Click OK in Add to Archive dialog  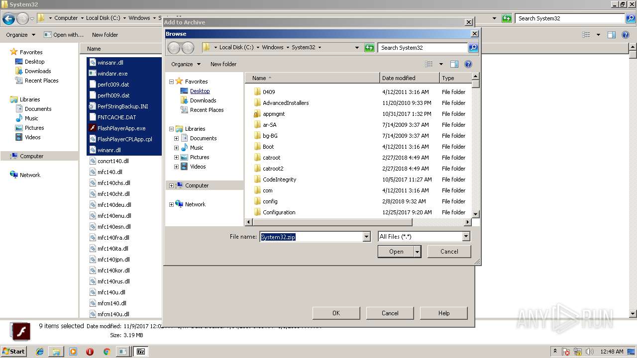(x=336, y=313)
